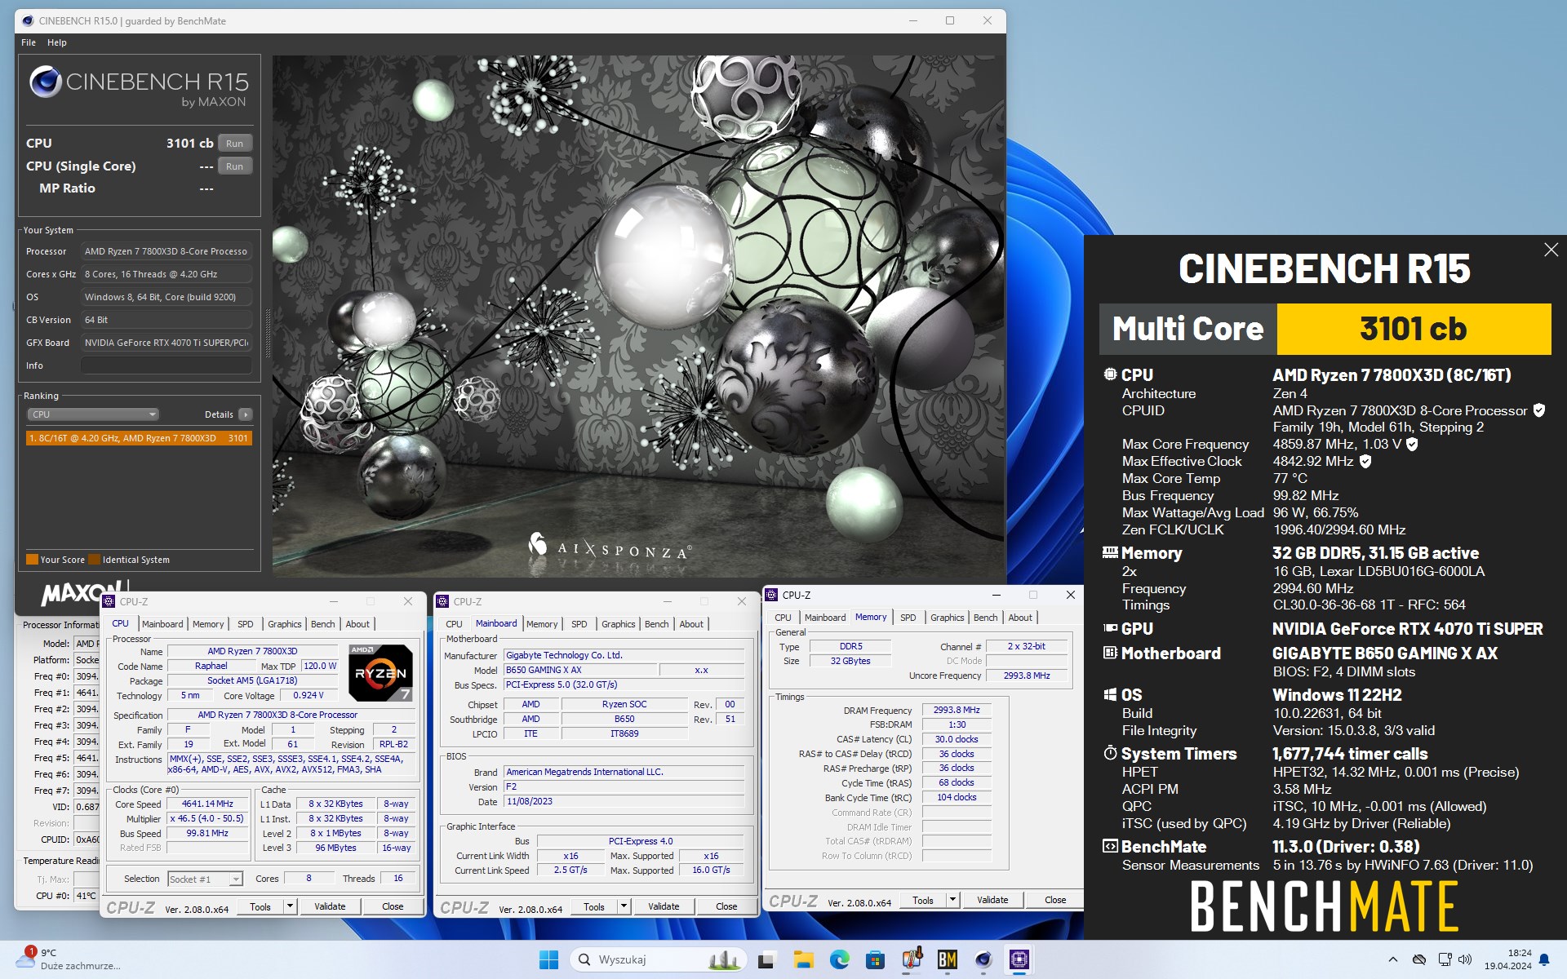Click Tools button in right CPU-Z
Image resolution: width=1567 pixels, height=979 pixels.
(x=923, y=900)
